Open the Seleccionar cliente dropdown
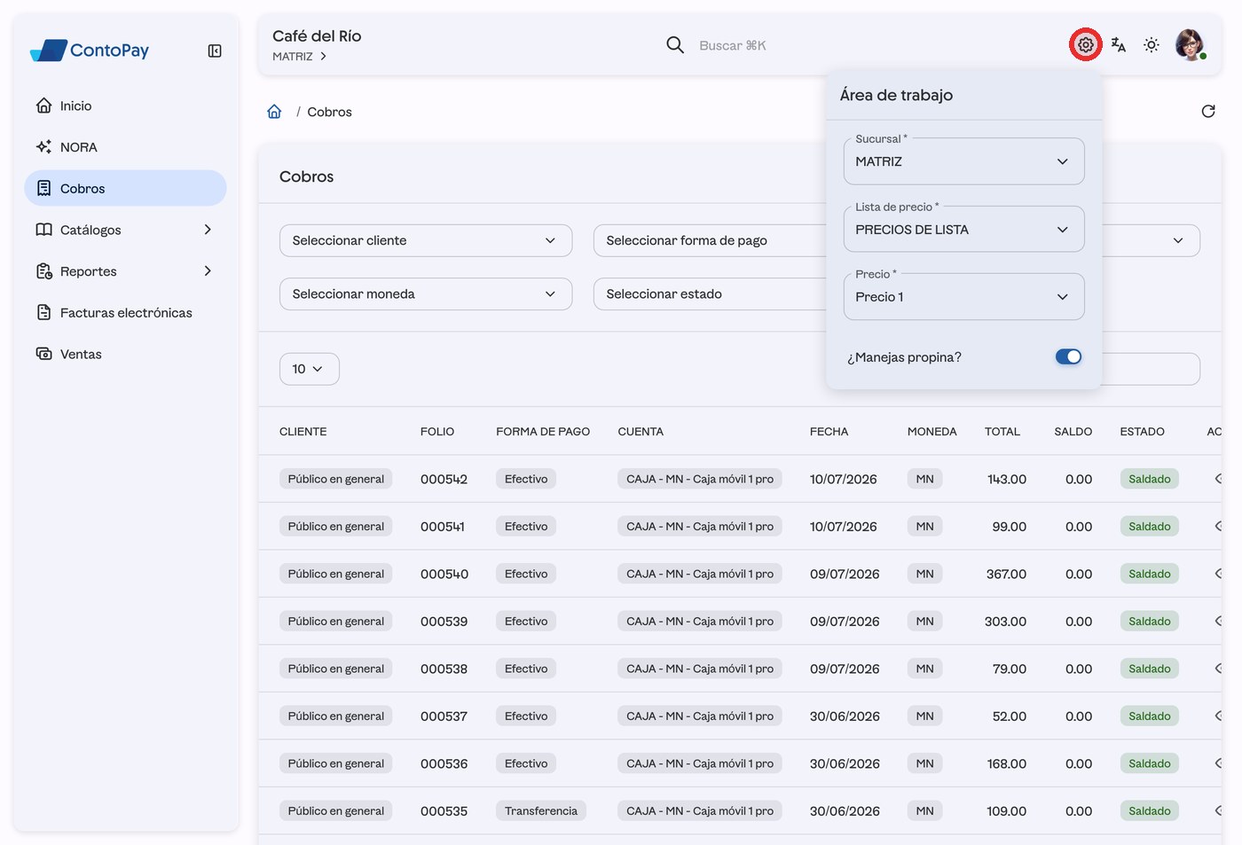This screenshot has height=845, width=1242. coord(426,240)
